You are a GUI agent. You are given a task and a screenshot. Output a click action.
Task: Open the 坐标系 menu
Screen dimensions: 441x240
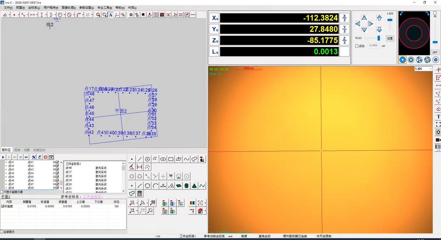point(34,7)
